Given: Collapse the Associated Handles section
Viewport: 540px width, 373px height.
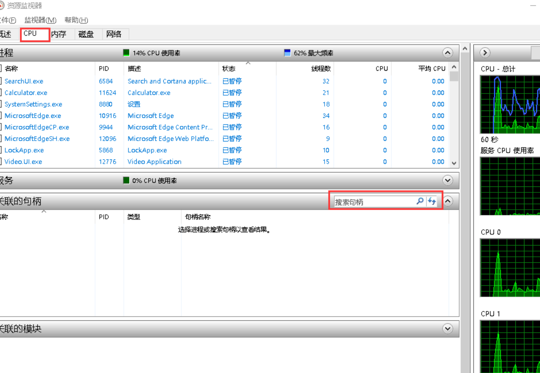Looking at the screenshot, I should point(448,201).
